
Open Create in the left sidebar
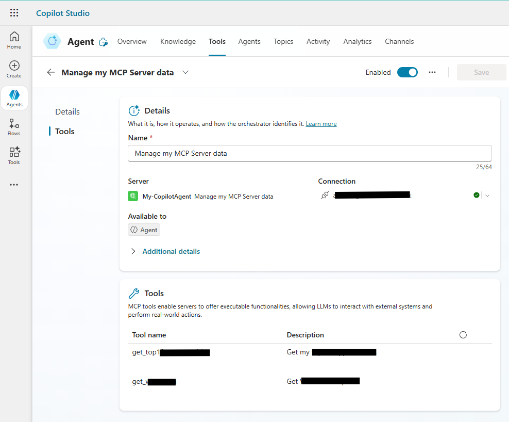pyautogui.click(x=14, y=69)
